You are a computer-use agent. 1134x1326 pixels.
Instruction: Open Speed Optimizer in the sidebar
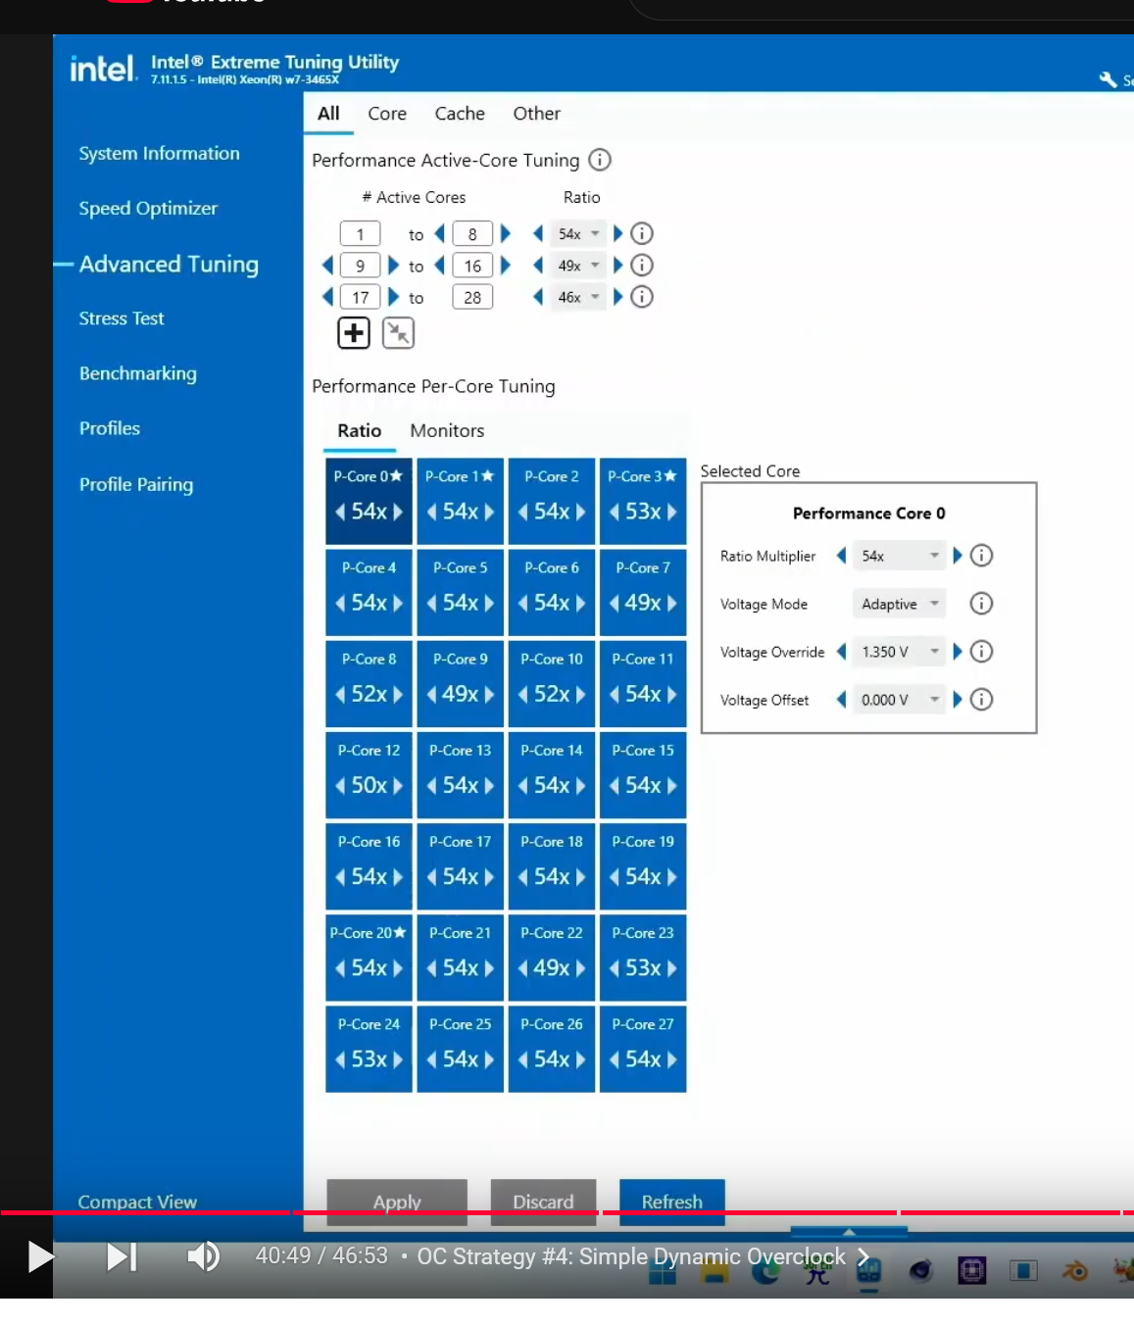point(149,208)
